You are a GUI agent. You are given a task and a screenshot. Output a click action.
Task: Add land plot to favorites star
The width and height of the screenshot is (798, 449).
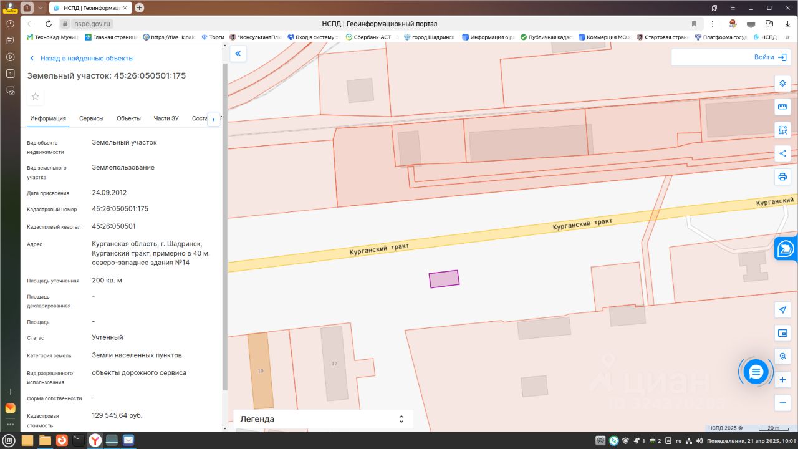point(36,97)
